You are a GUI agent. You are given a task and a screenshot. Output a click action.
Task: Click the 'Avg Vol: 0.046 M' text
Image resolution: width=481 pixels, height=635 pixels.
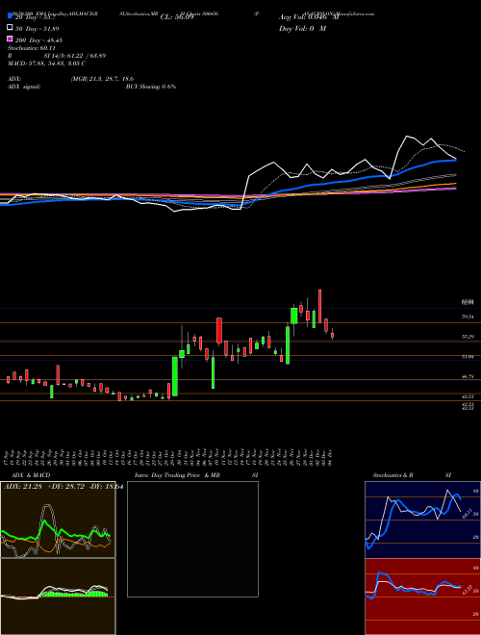(308, 17)
